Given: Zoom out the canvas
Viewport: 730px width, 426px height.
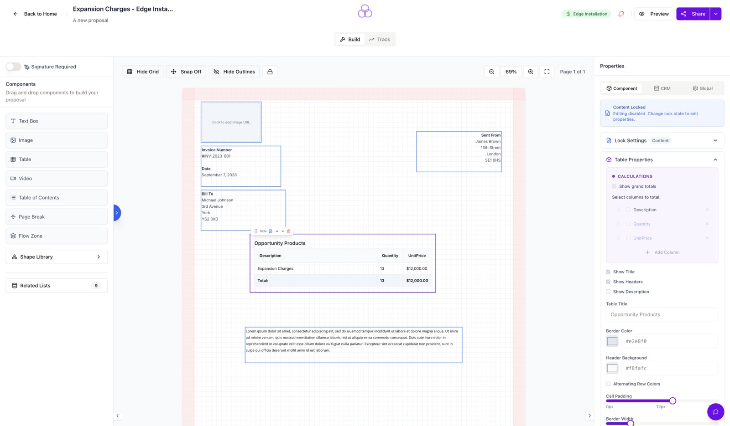Looking at the screenshot, I should pyautogui.click(x=491, y=72).
